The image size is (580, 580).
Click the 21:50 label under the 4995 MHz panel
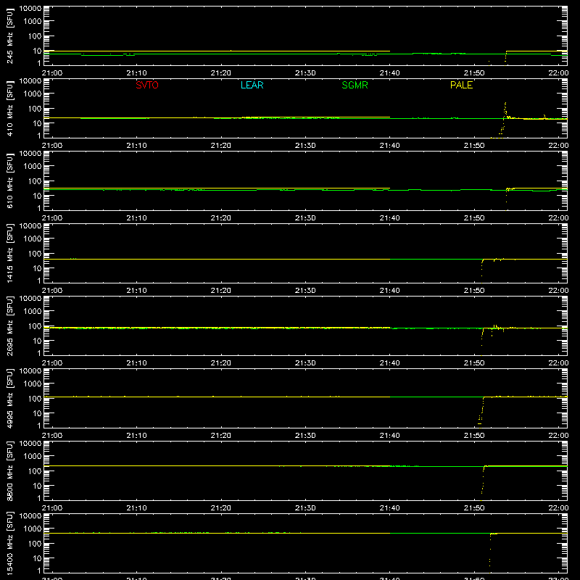[474, 436]
